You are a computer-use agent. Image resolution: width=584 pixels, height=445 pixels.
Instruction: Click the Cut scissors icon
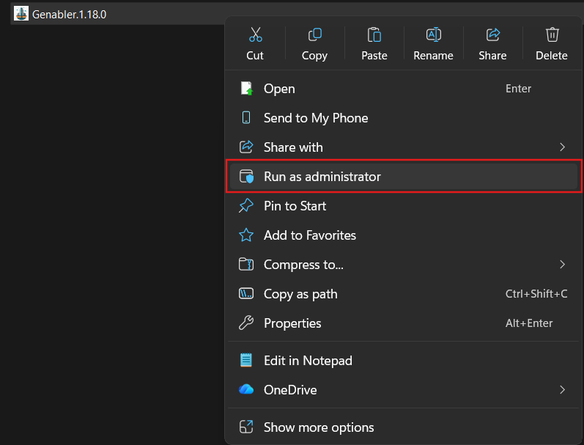(x=255, y=34)
